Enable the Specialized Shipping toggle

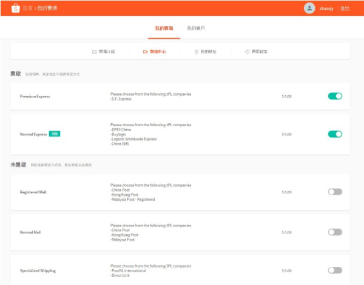(x=335, y=270)
